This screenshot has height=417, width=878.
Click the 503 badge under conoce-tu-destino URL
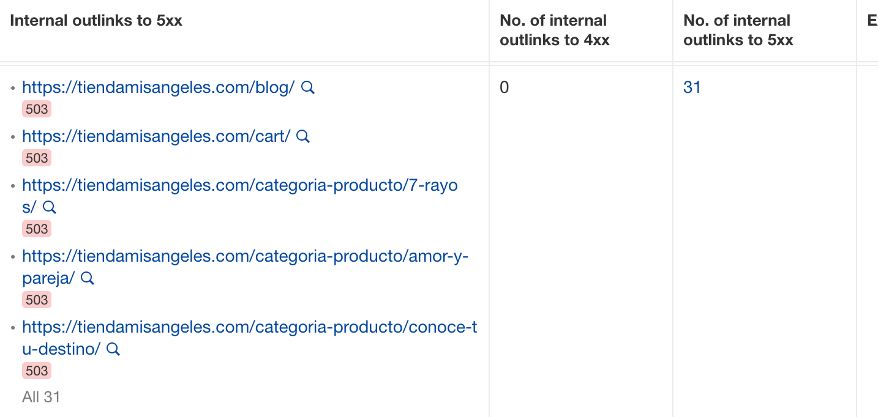point(37,371)
